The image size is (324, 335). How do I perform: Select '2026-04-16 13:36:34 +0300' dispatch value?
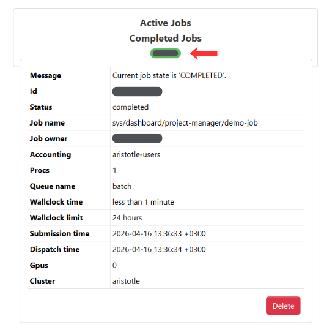point(159,249)
